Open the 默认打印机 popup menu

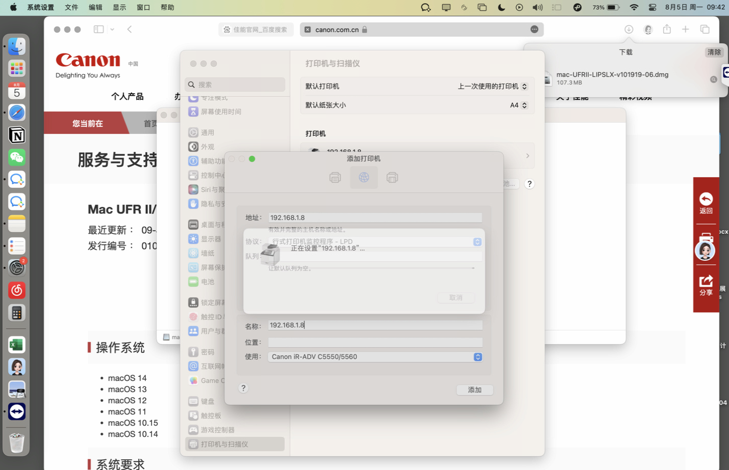(x=492, y=87)
